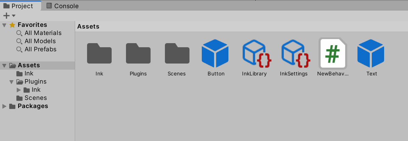This screenshot has height=141, width=408.
Task: Open the plus Create asset dropdown
Action: pos(9,16)
